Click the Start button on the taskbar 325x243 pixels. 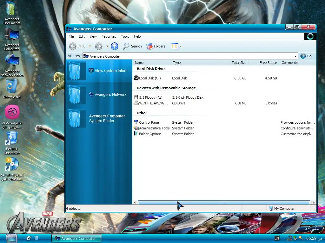click(x=12, y=238)
